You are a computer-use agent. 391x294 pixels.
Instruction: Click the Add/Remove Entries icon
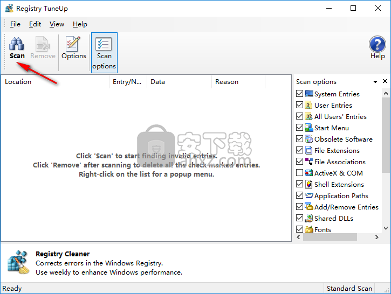308,207
